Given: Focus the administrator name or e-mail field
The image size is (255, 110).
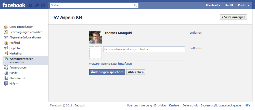Looking at the screenshot, I should [x=144, y=49].
